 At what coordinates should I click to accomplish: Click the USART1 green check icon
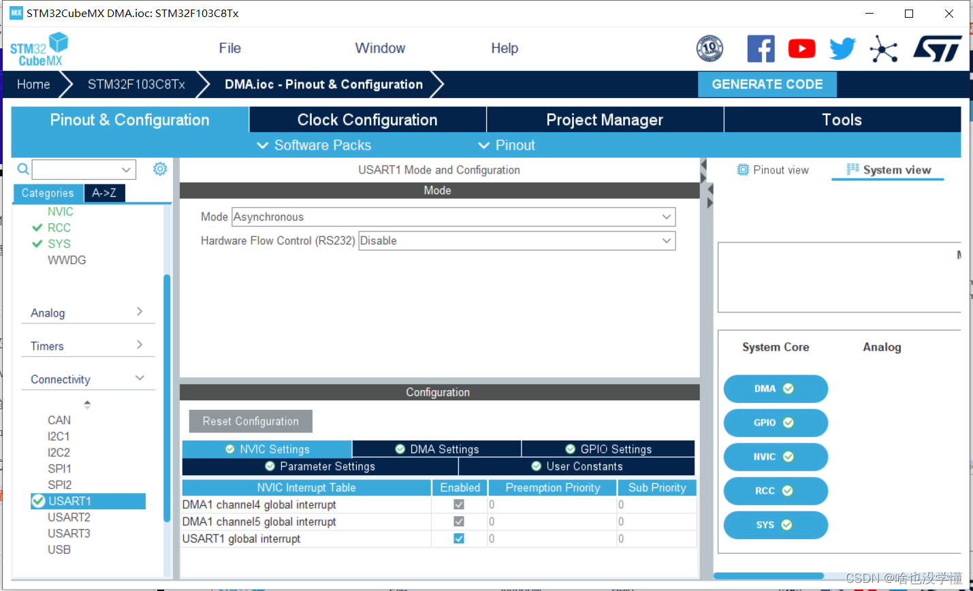coord(38,501)
